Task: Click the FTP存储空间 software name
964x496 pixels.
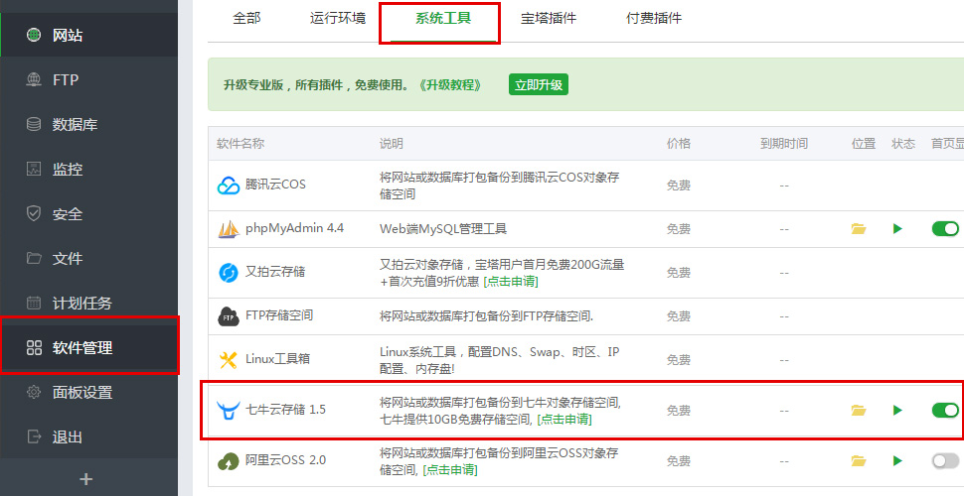Action: click(x=279, y=315)
